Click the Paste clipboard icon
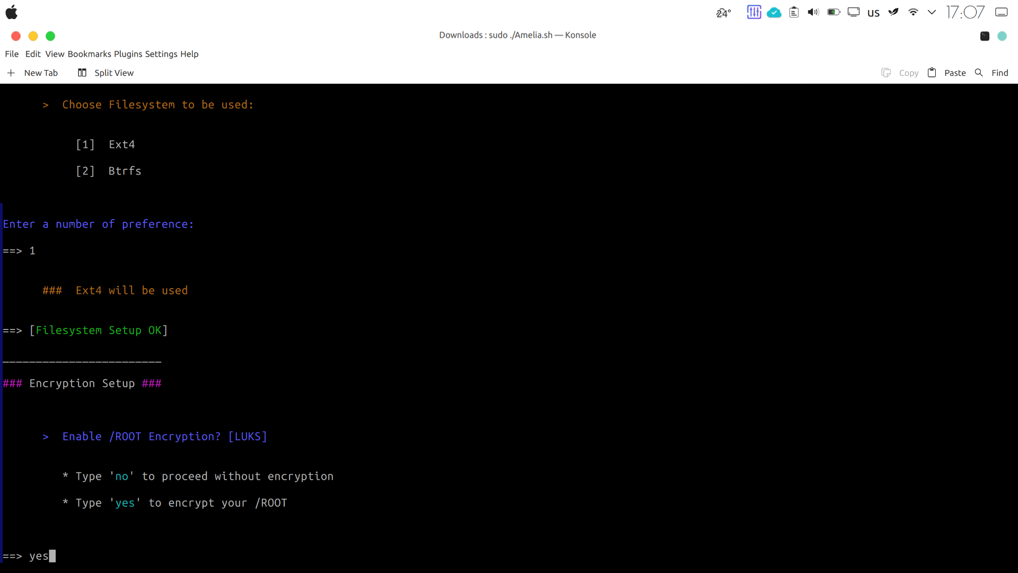 [932, 73]
